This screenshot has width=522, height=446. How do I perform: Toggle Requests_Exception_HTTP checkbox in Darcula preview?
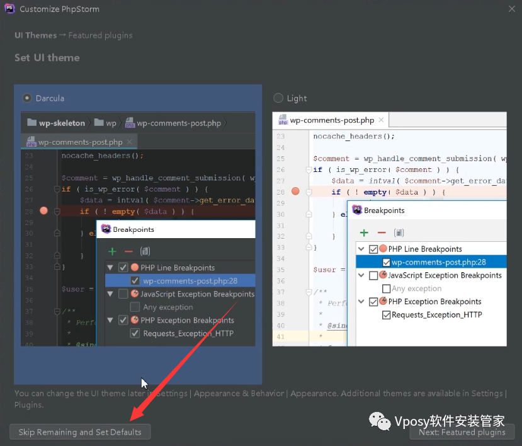point(135,333)
